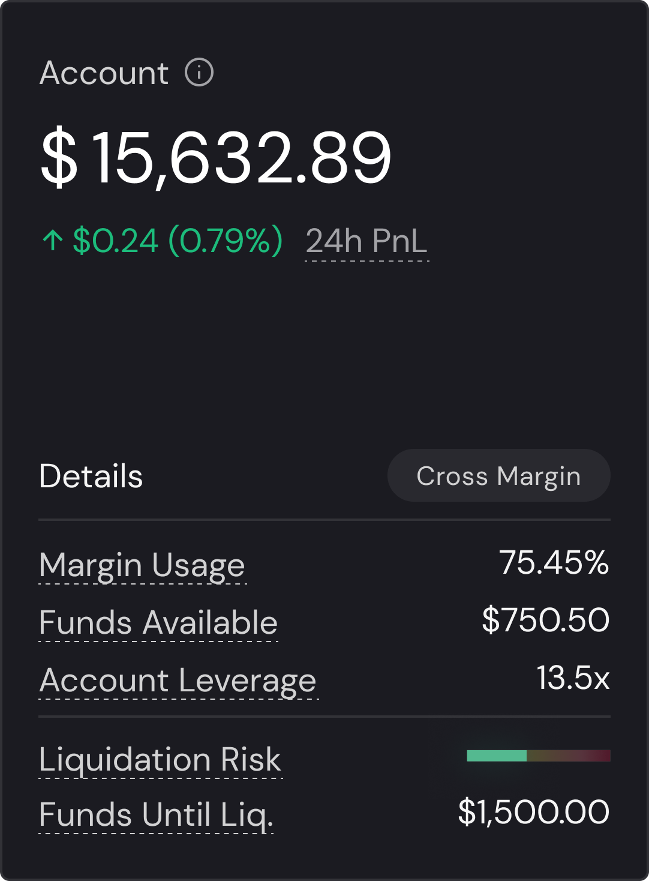Click the Details section heading
The image size is (649, 881).
[x=91, y=476]
